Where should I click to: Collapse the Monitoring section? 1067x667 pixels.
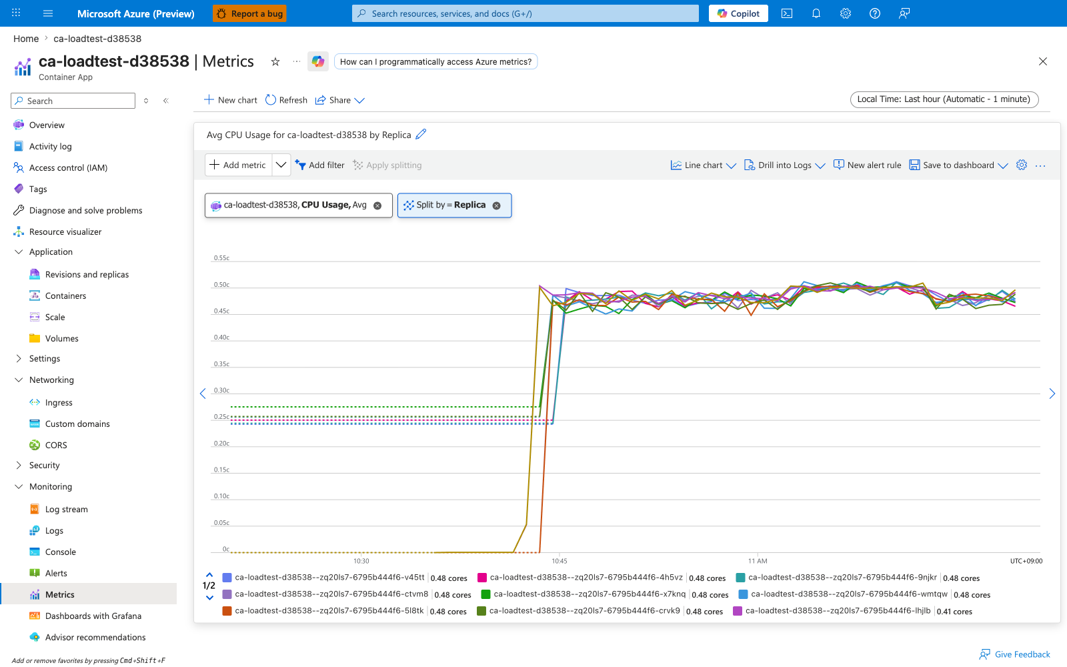click(19, 487)
